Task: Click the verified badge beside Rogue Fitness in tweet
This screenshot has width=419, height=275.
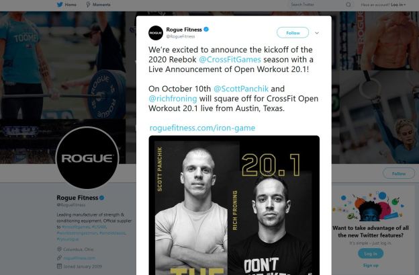Action: [206, 30]
